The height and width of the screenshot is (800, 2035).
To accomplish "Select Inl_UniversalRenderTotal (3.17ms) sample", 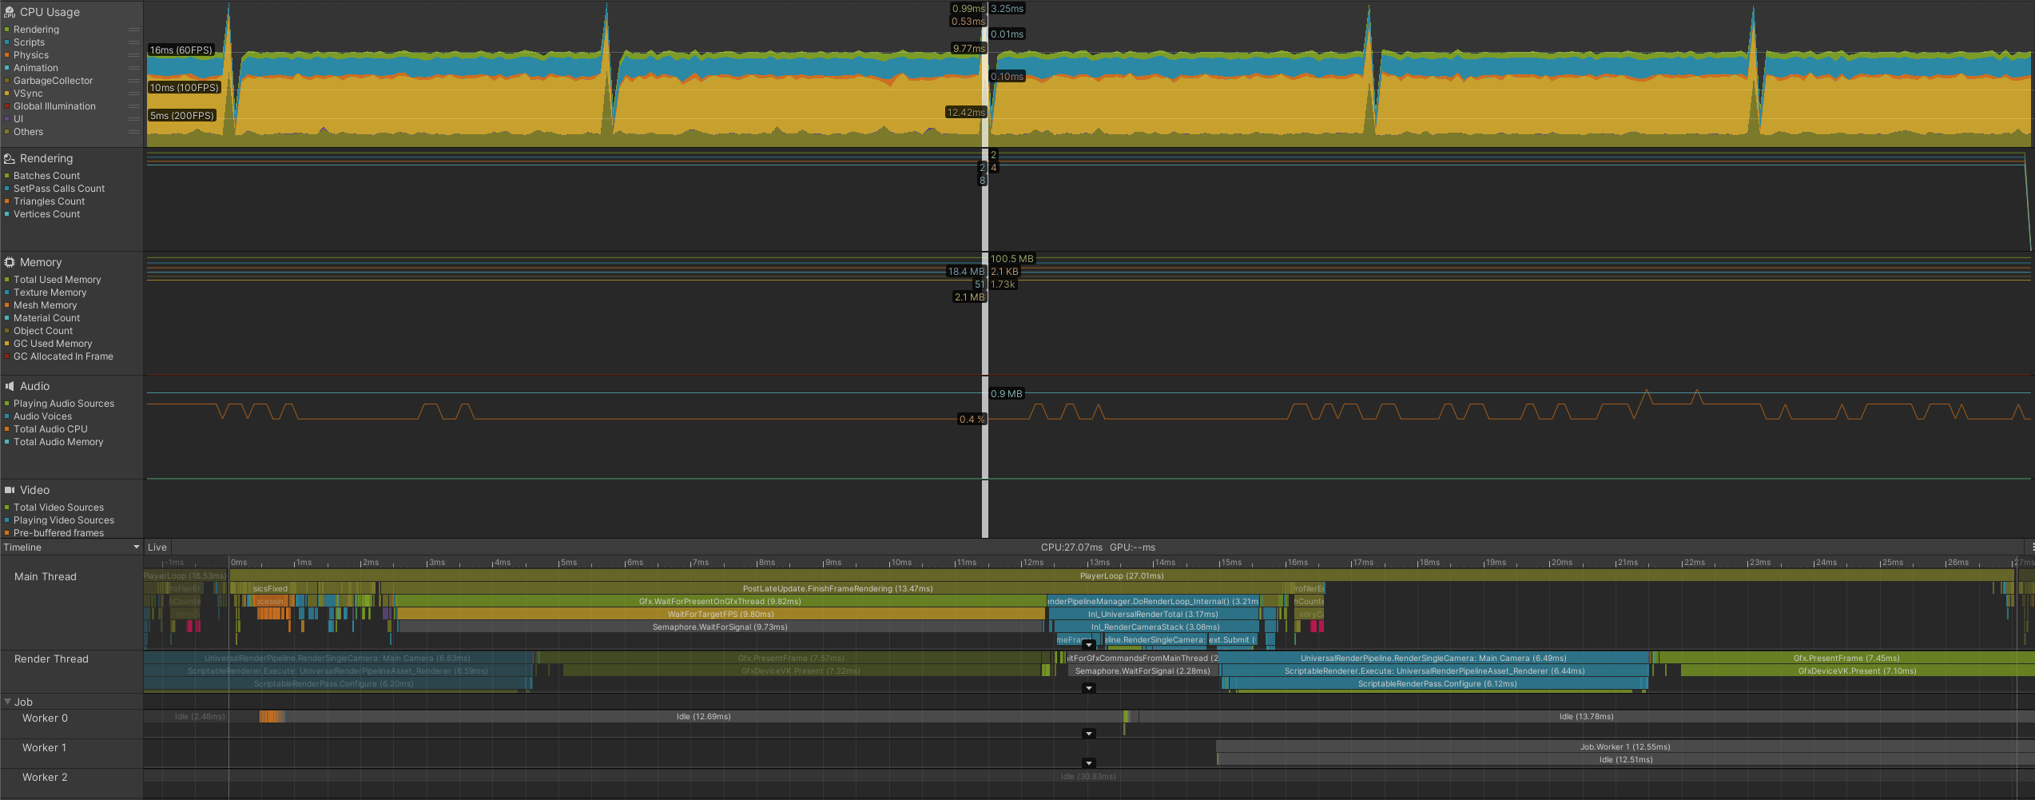I will (1153, 614).
